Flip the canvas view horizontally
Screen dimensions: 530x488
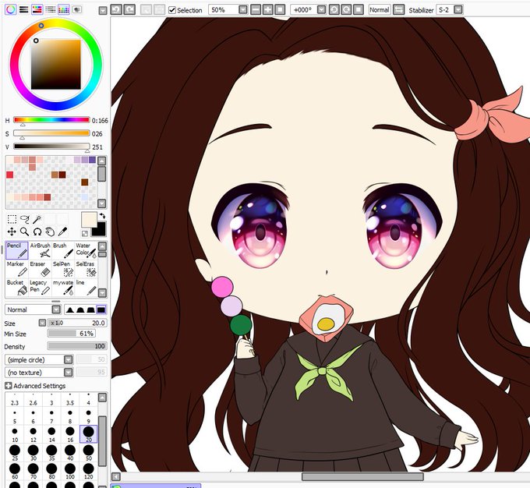click(398, 10)
